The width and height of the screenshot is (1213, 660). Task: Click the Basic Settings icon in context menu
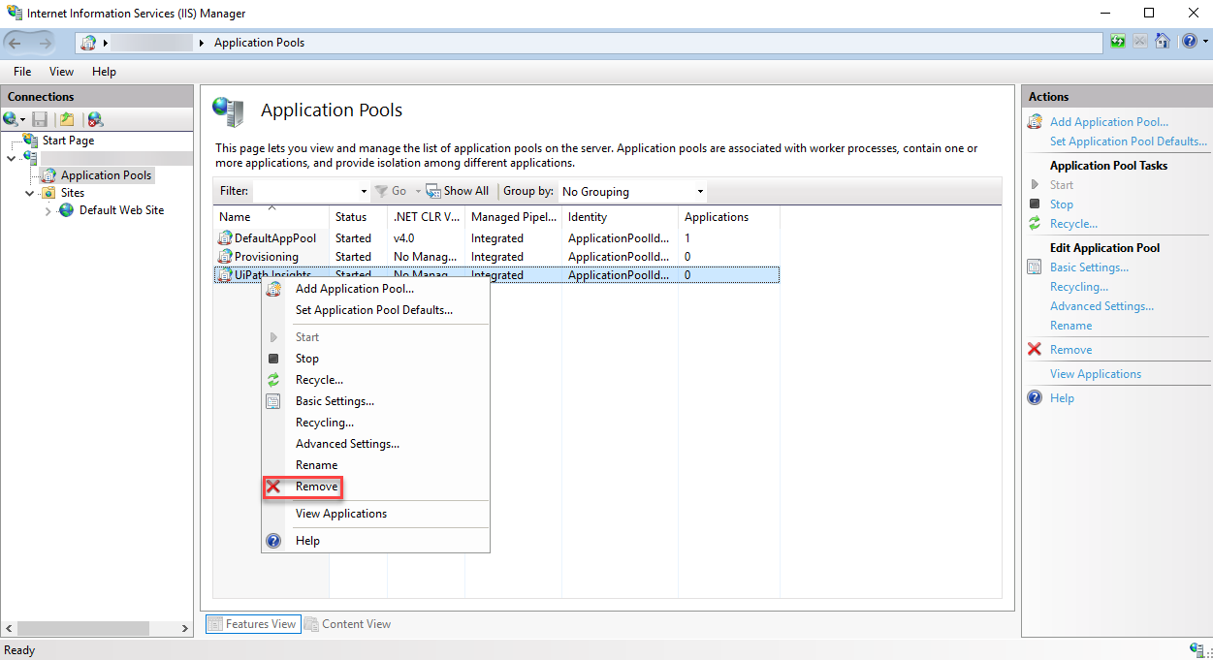273,401
